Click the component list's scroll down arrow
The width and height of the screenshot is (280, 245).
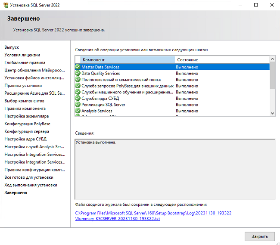click(272, 113)
